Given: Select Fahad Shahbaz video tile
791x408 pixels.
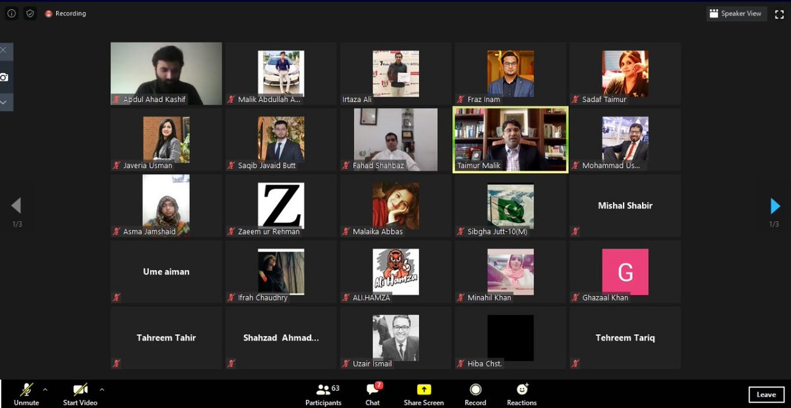Looking at the screenshot, I should [x=395, y=140].
